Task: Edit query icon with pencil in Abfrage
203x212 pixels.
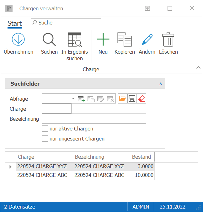Action: (x=101, y=99)
